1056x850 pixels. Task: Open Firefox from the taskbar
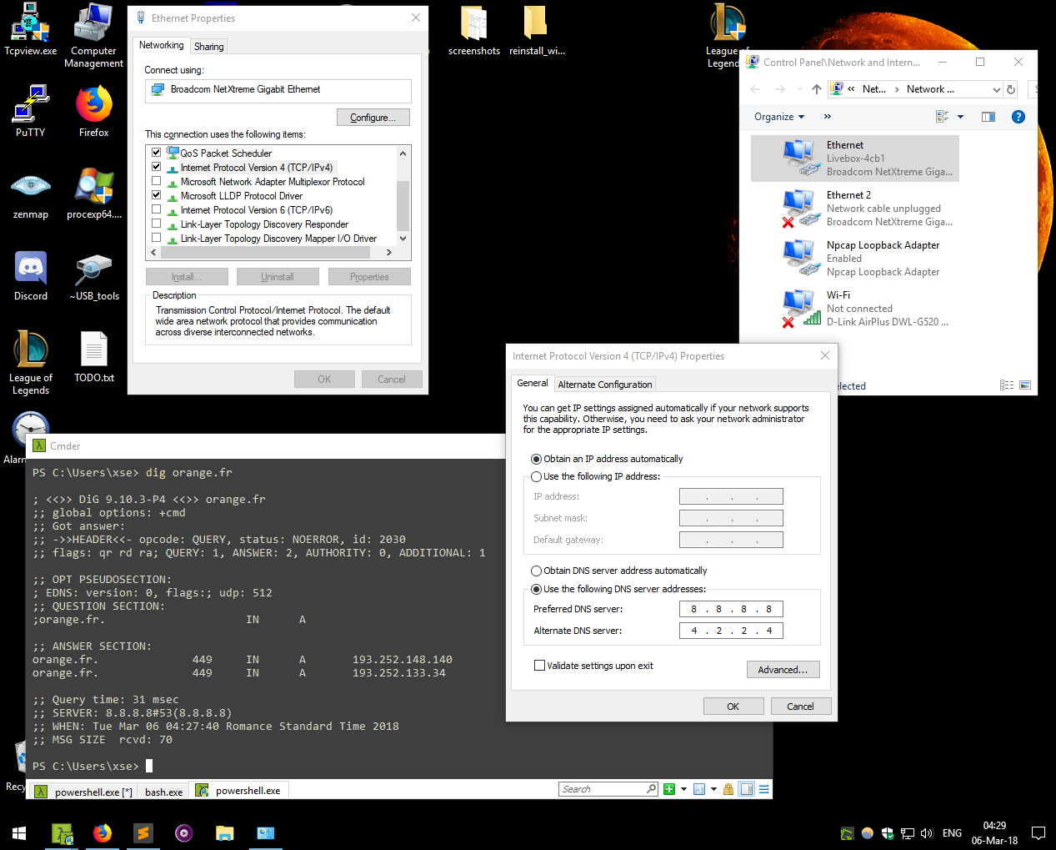pyautogui.click(x=103, y=832)
